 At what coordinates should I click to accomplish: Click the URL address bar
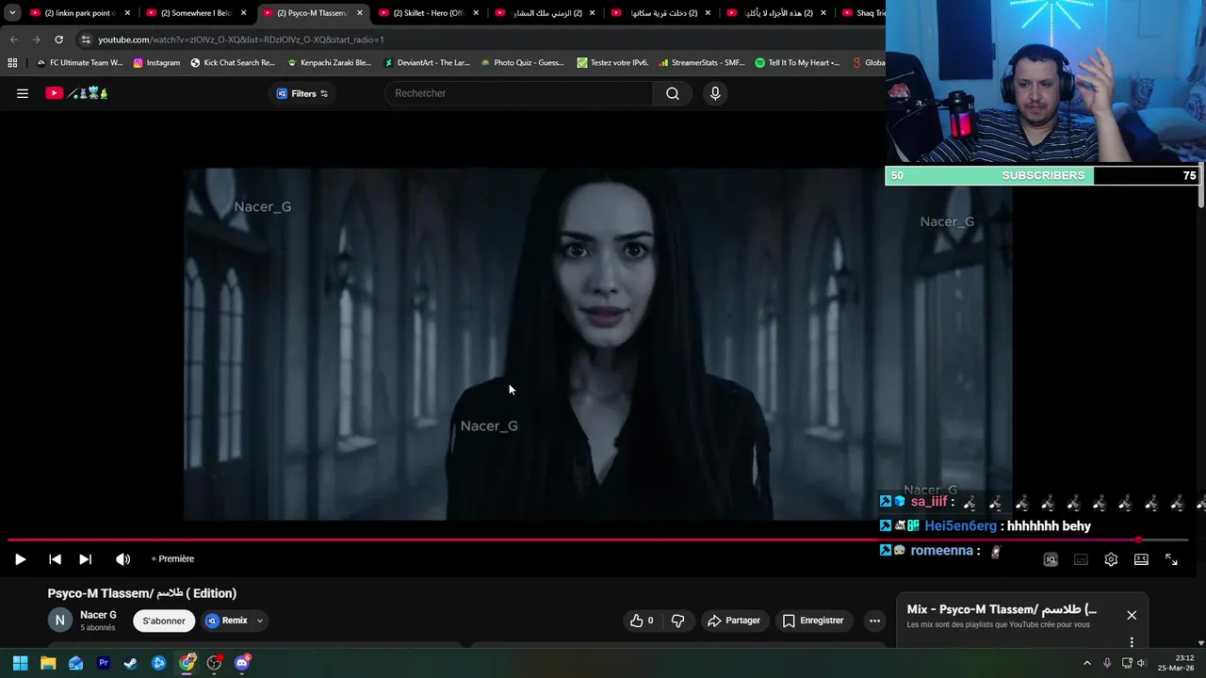[481, 40]
